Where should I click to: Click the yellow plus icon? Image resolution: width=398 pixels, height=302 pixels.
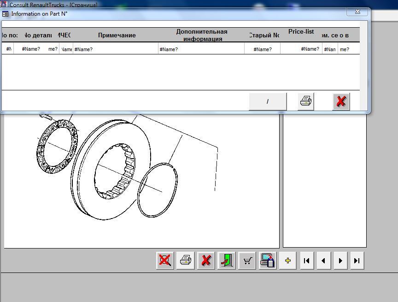coord(287,261)
